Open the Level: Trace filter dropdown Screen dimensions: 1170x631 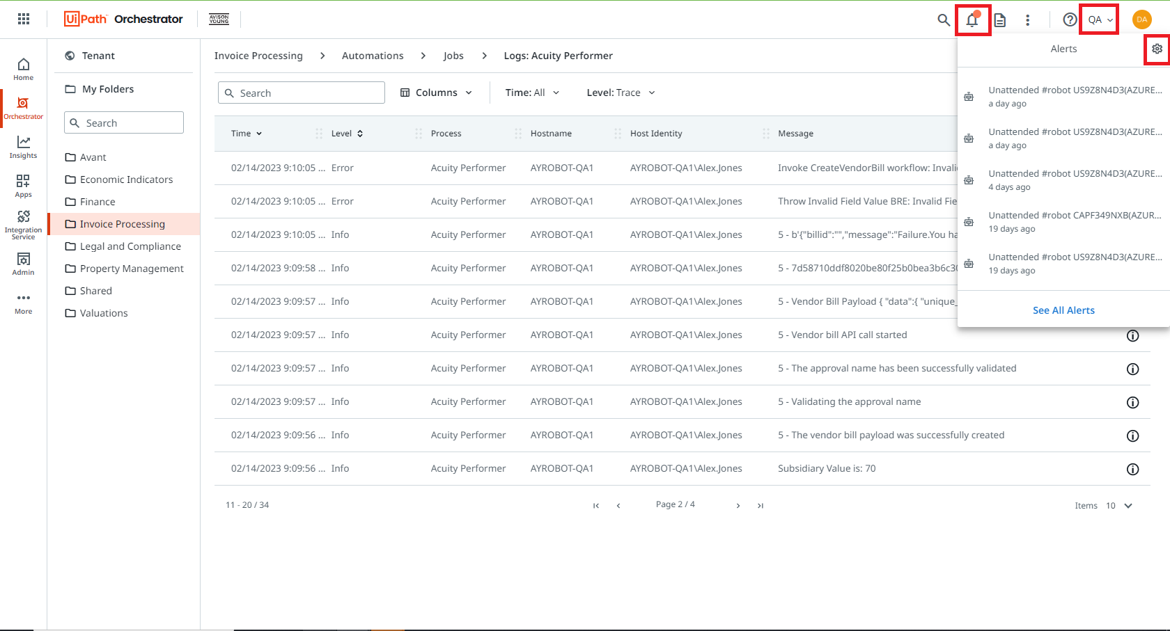click(x=620, y=92)
